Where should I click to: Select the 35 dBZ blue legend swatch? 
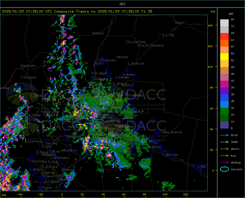(224, 105)
